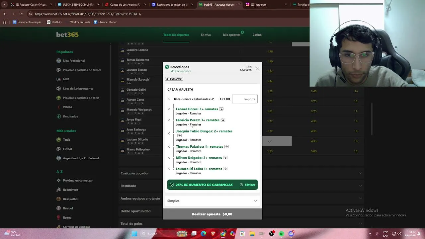Screen dimensions: 425x239
Task: Click the Suplente+ badge
Action: [174, 79]
